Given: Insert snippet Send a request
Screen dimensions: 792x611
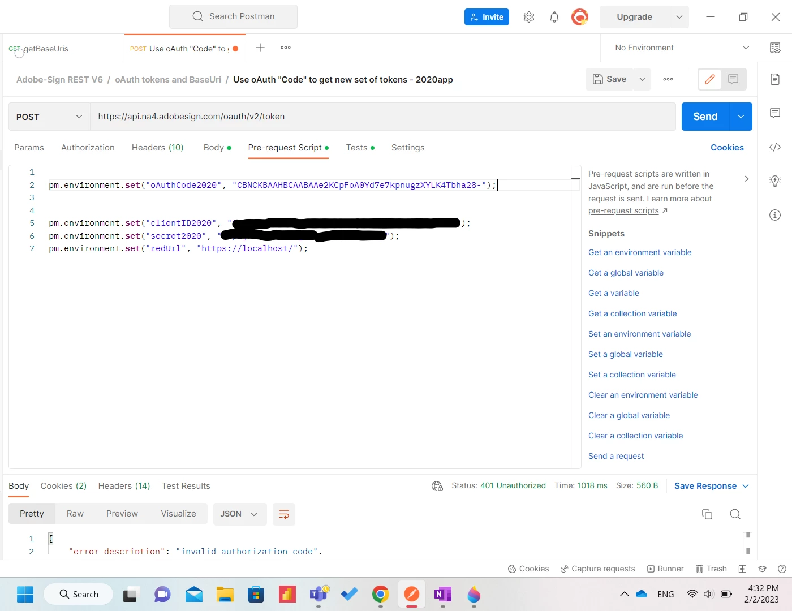Looking at the screenshot, I should click(x=616, y=456).
